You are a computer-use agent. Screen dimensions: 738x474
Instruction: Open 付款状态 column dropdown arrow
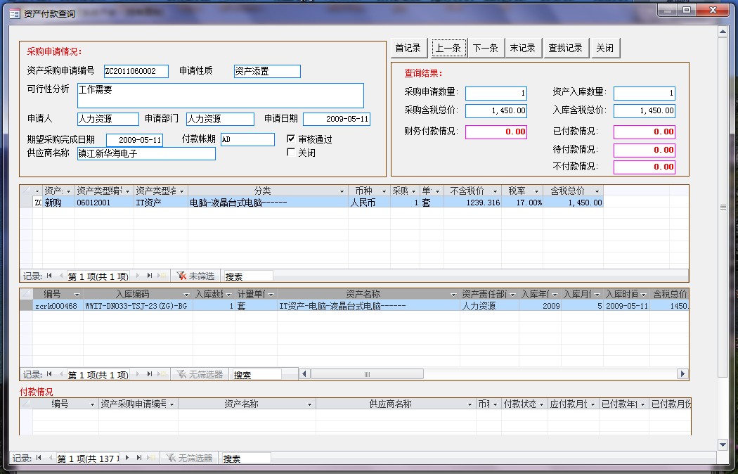pyautogui.click(x=542, y=404)
